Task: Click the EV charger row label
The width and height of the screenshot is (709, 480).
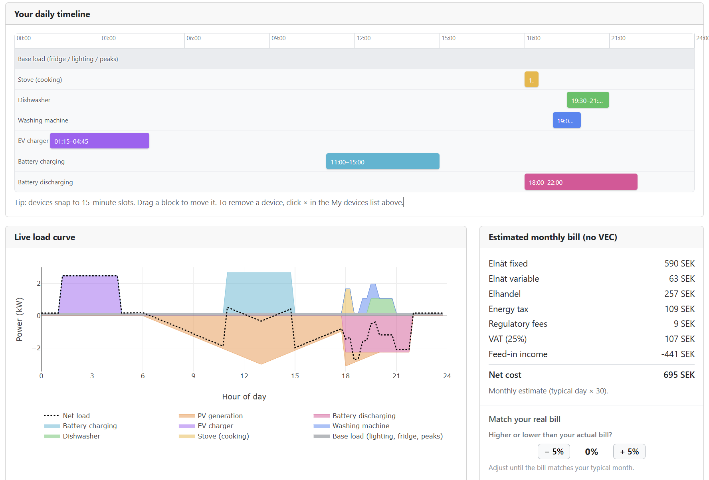Action: point(33,141)
